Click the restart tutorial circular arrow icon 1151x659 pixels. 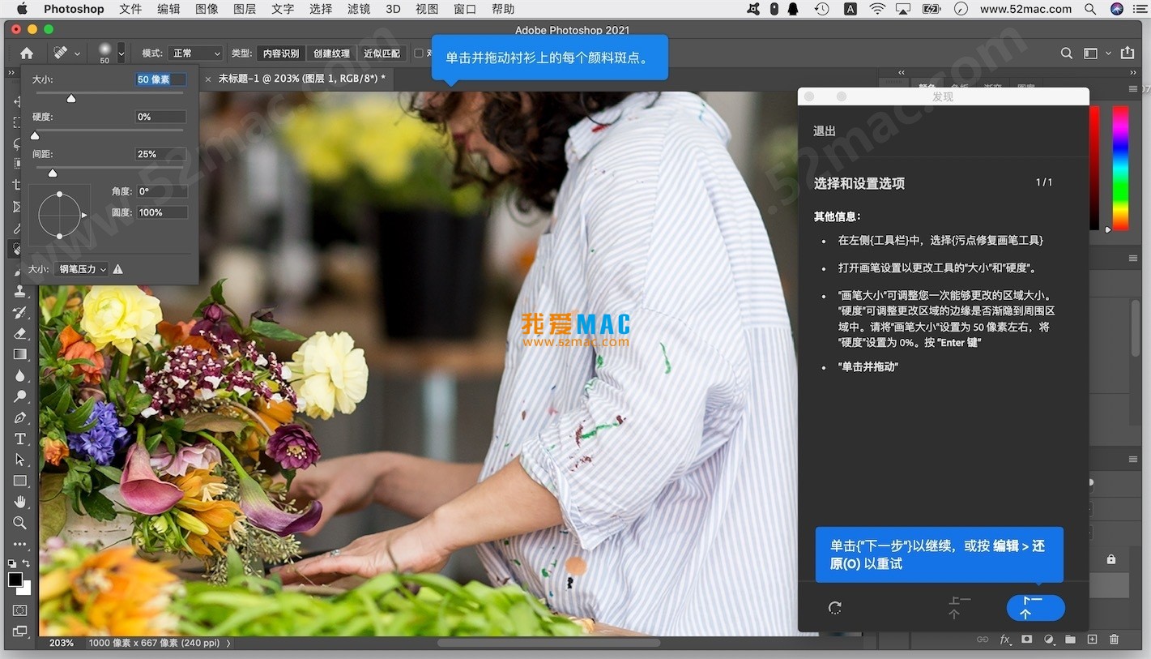[x=835, y=608]
